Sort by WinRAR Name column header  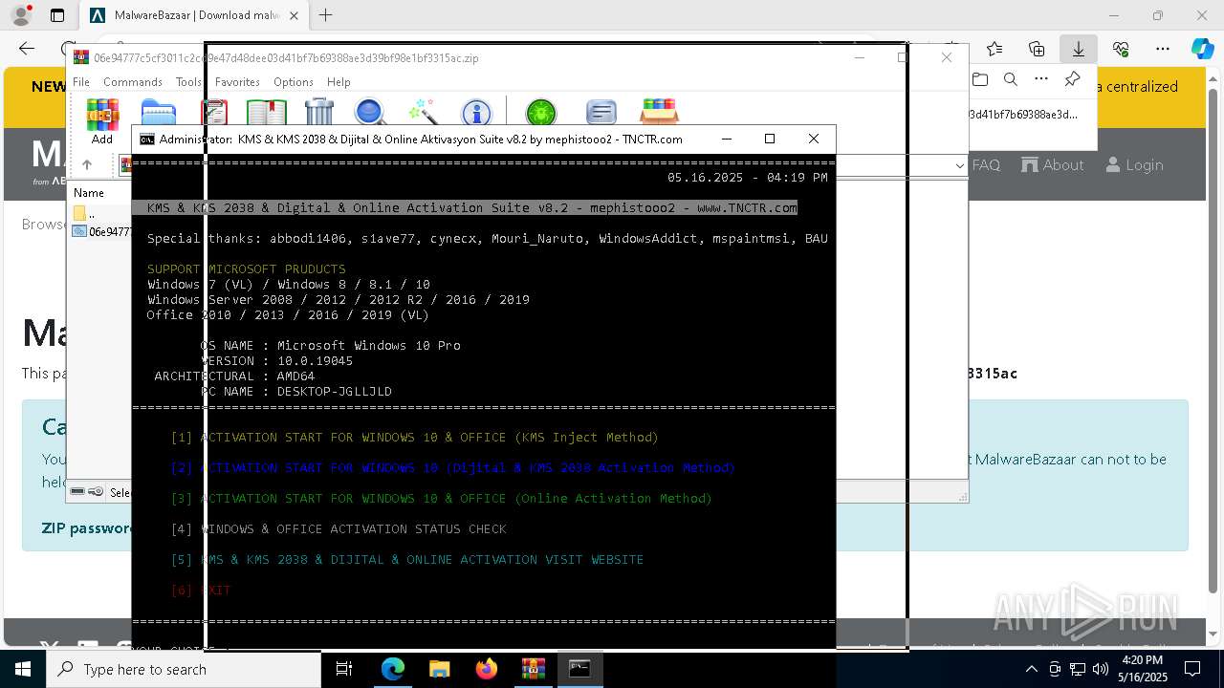tap(89, 193)
